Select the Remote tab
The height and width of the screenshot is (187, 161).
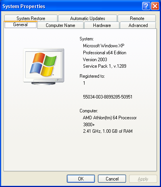pyautogui.click(x=137, y=18)
